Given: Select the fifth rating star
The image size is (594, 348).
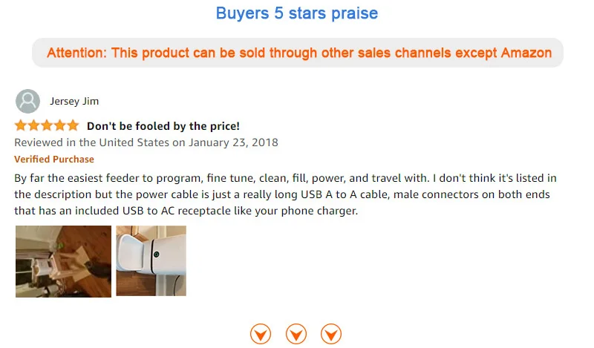Looking at the screenshot, I should tap(71, 125).
